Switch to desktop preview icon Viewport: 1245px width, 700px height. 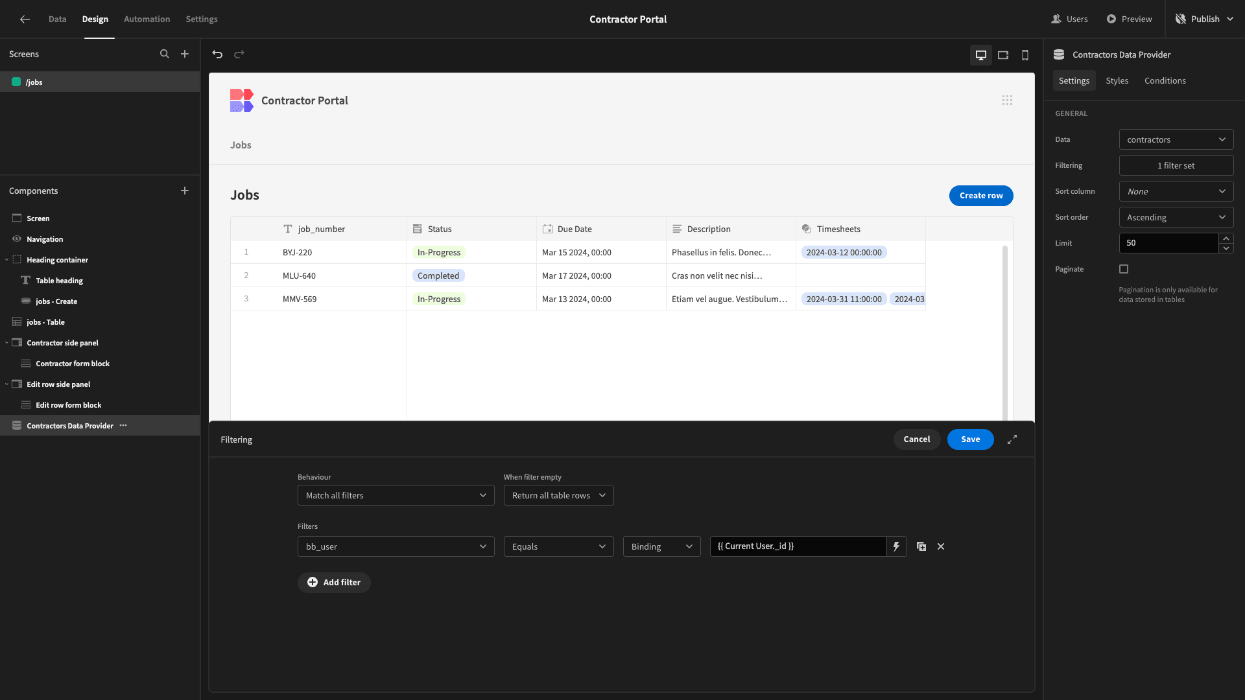[981, 55]
